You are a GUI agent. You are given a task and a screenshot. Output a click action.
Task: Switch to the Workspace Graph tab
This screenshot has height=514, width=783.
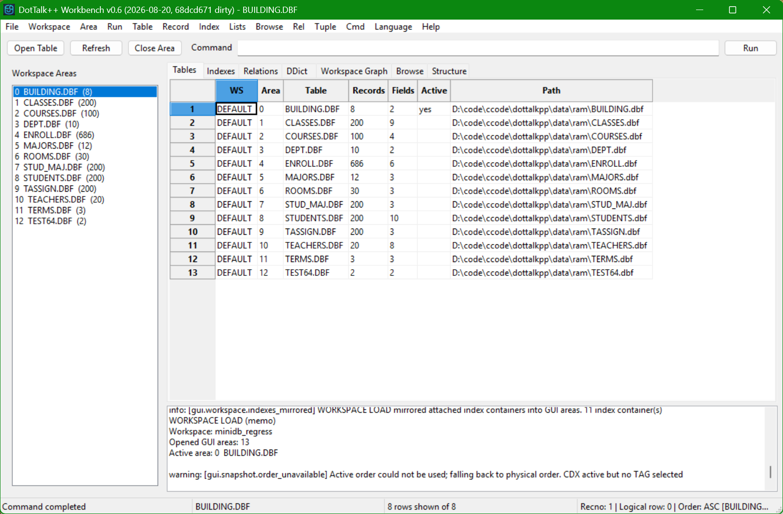coord(354,71)
